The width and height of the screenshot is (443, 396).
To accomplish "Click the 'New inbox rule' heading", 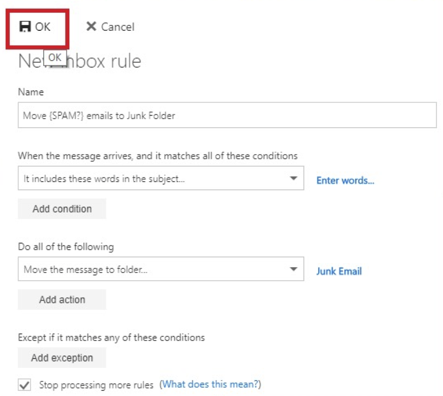I will pyautogui.click(x=103, y=62).
